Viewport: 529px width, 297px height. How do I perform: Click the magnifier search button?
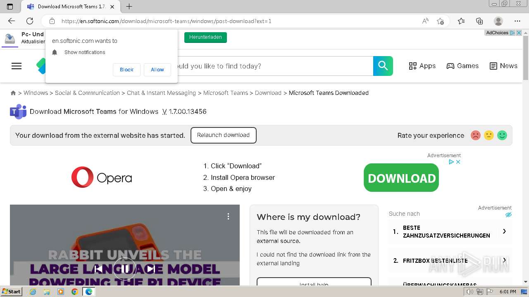(383, 66)
